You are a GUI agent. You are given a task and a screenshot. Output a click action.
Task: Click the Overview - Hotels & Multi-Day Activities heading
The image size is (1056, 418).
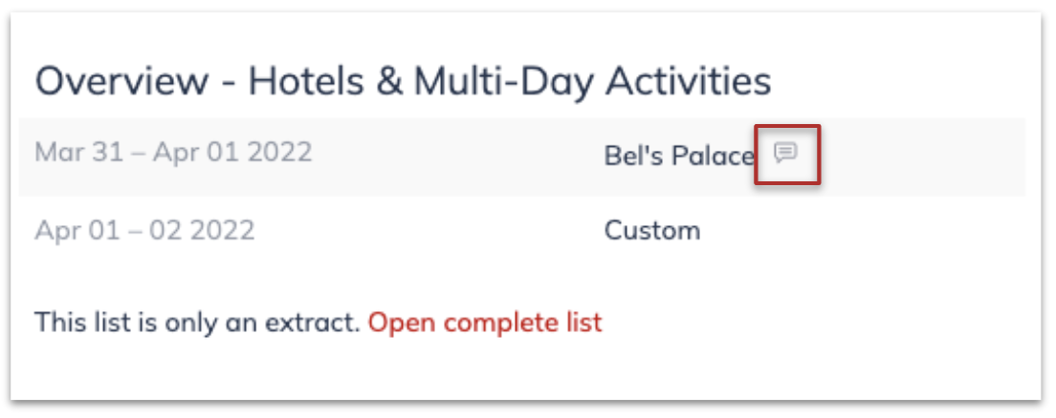[x=403, y=81]
